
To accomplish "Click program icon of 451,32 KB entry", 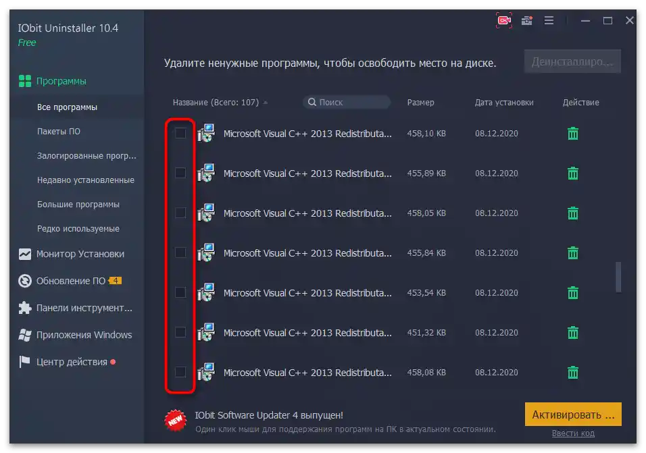I will (x=206, y=332).
